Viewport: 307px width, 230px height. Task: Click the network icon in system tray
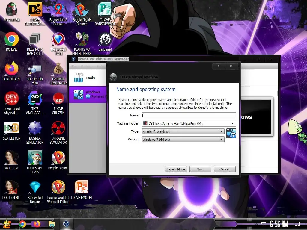click(x=264, y=224)
